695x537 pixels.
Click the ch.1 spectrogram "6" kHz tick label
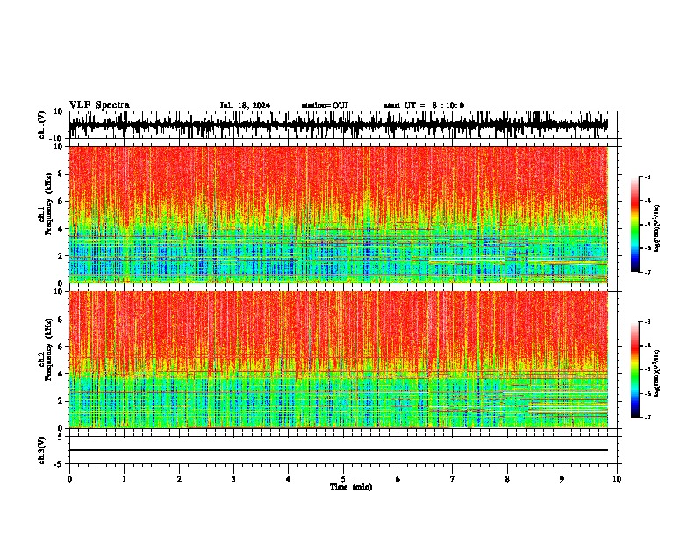tap(61, 201)
